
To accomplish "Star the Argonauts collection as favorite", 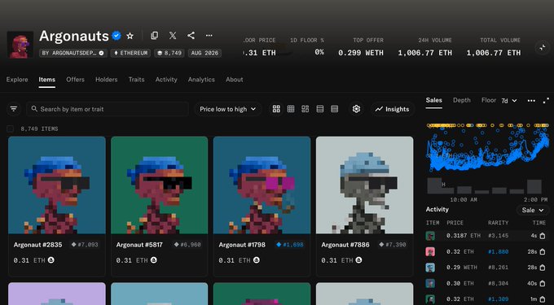I will click(130, 36).
